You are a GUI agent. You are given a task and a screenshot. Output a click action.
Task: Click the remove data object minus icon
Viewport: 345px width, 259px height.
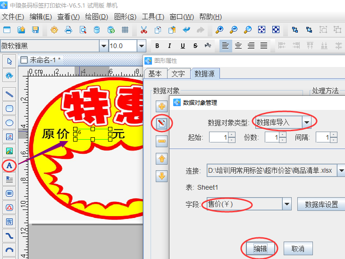coord(162,141)
